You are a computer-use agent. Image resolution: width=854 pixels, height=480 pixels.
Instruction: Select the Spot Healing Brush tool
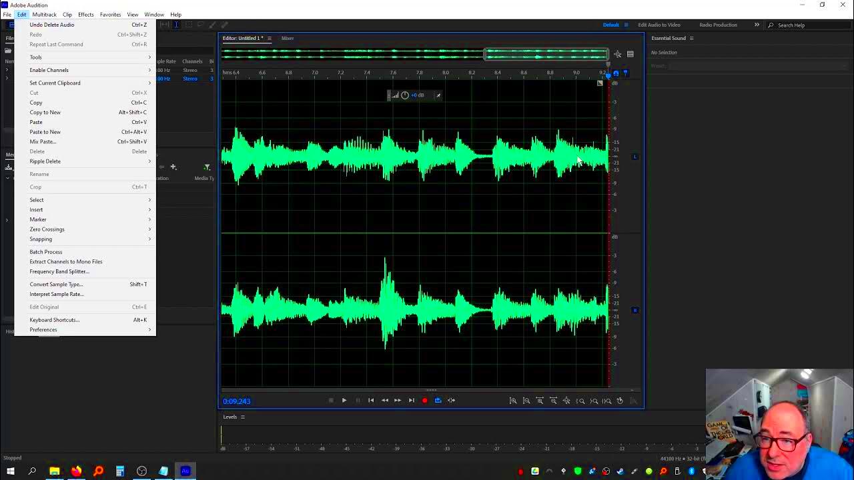[224, 25]
